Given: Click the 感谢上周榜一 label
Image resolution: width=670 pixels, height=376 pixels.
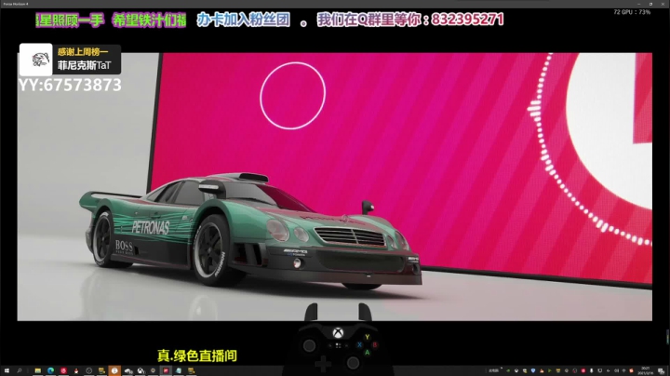Looking at the screenshot, I should point(83,52).
